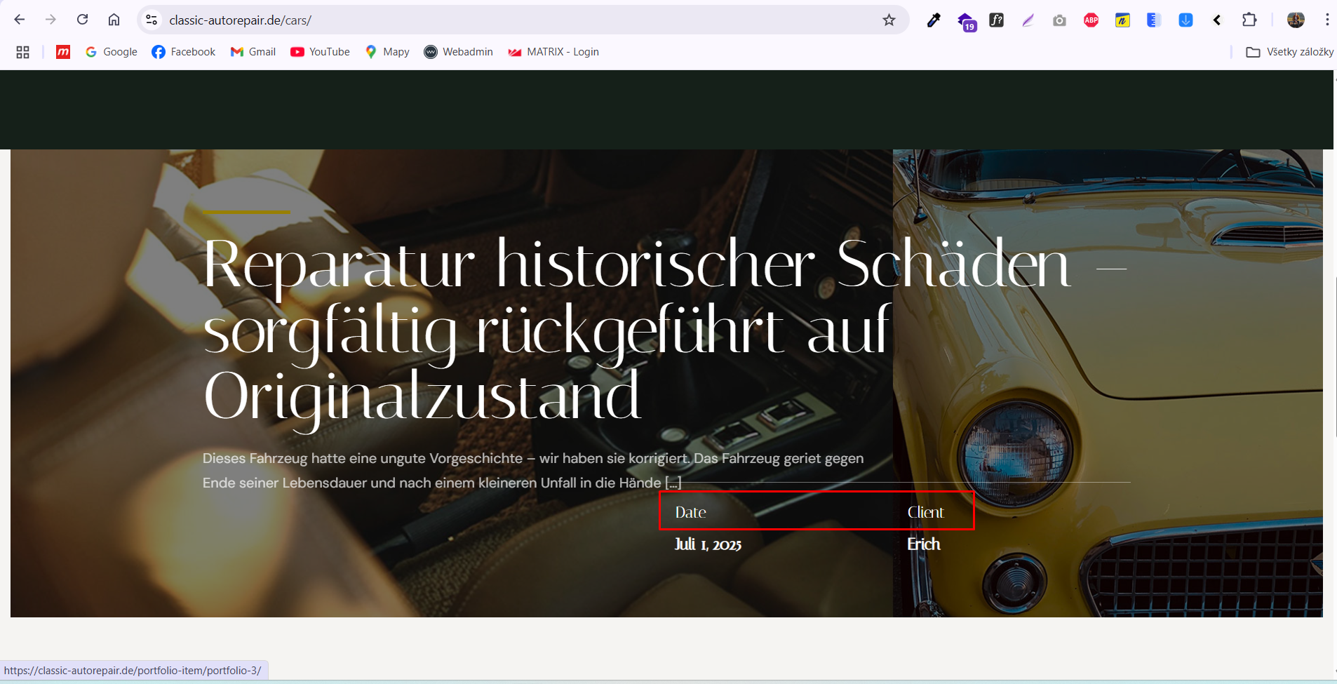Open the user profile avatar
Image resolution: width=1337 pixels, height=684 pixels.
click(1296, 20)
